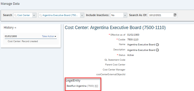This screenshot has width=194, height=91.
Task: Click the globe translation icon beside Description
Action: [x=157, y=50]
